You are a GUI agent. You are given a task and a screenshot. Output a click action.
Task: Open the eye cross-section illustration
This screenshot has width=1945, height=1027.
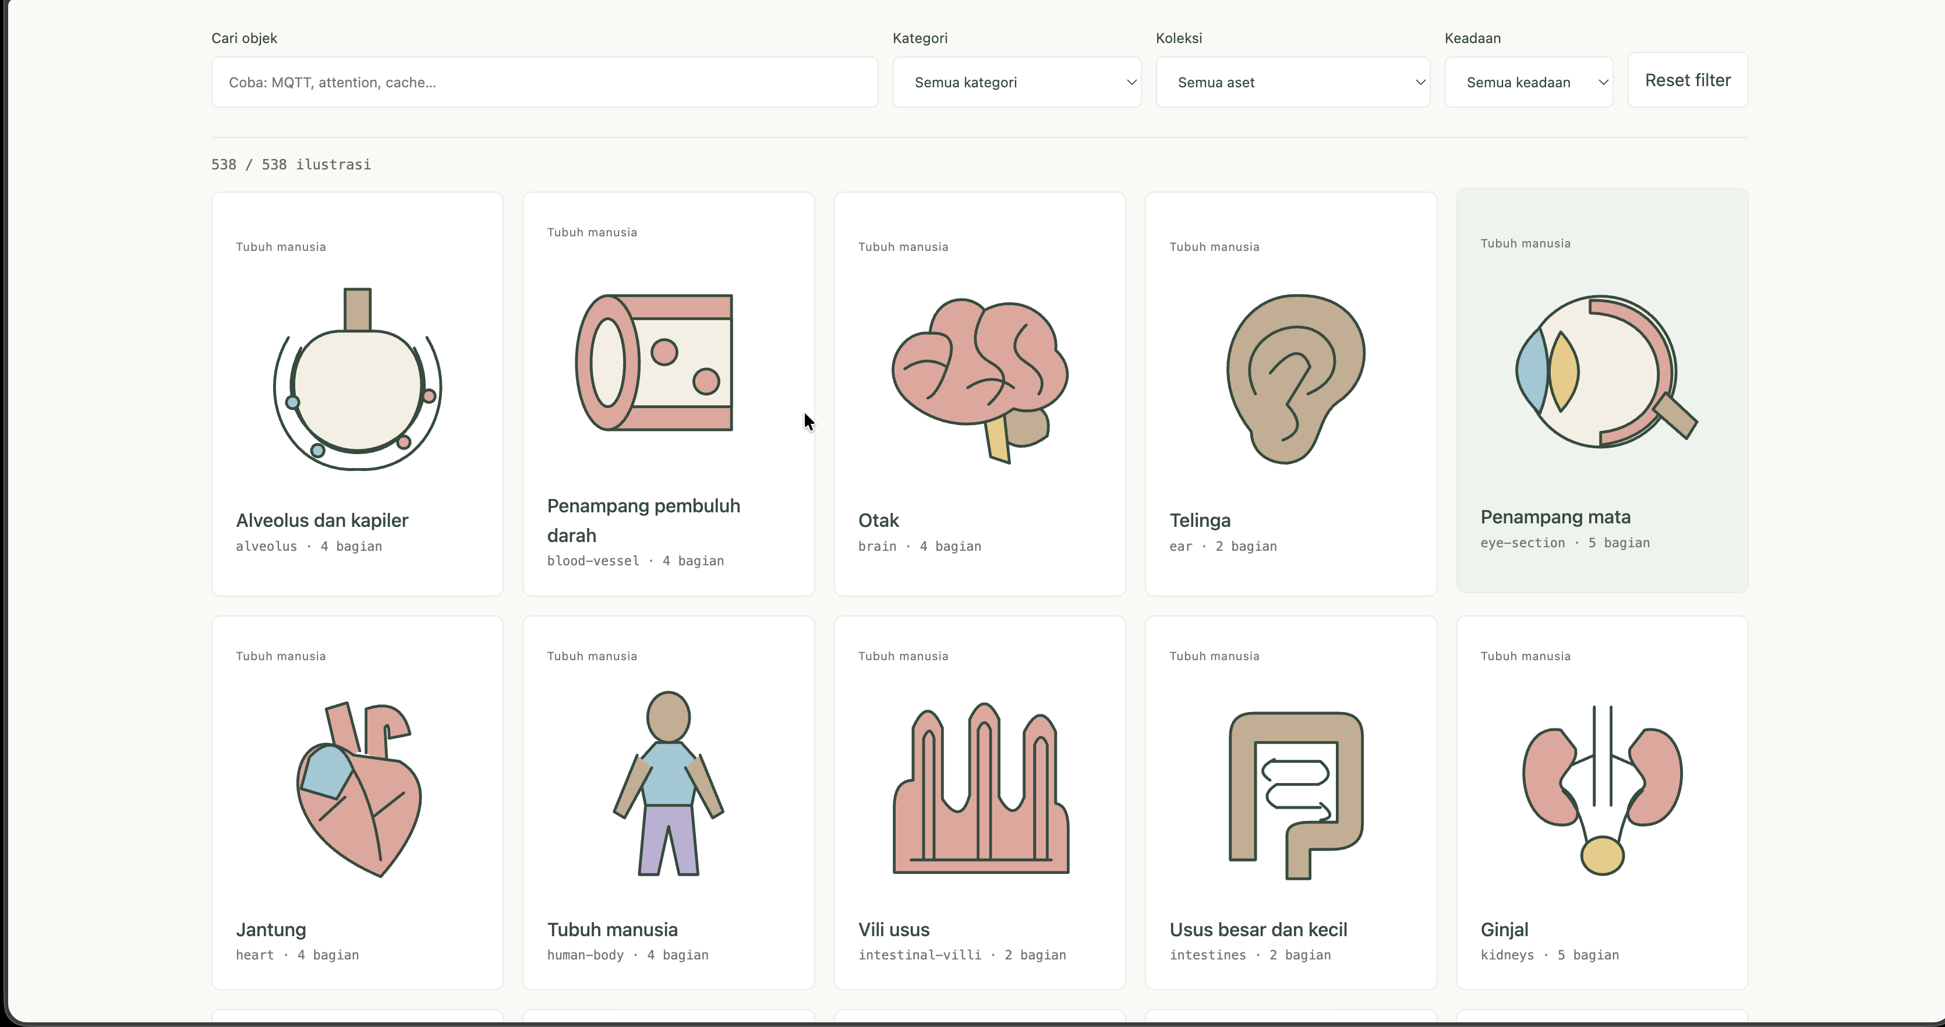[1606, 371]
